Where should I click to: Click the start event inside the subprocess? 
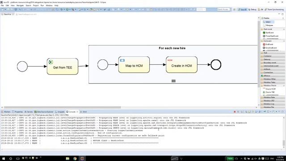(x=103, y=64)
